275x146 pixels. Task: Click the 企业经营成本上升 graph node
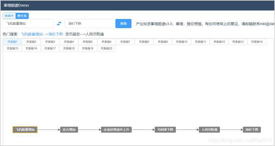coord(116,130)
